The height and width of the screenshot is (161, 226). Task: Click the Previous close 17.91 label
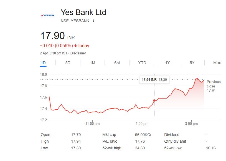coord(214,86)
